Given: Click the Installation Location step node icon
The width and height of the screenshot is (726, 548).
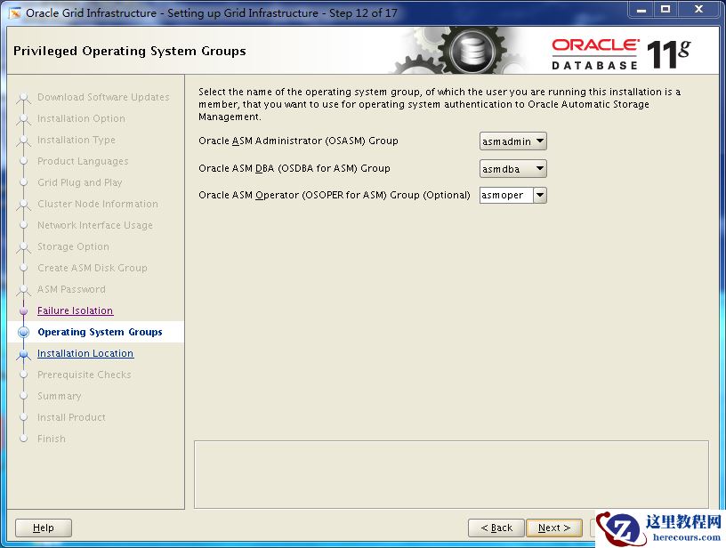Looking at the screenshot, I should coord(24,354).
